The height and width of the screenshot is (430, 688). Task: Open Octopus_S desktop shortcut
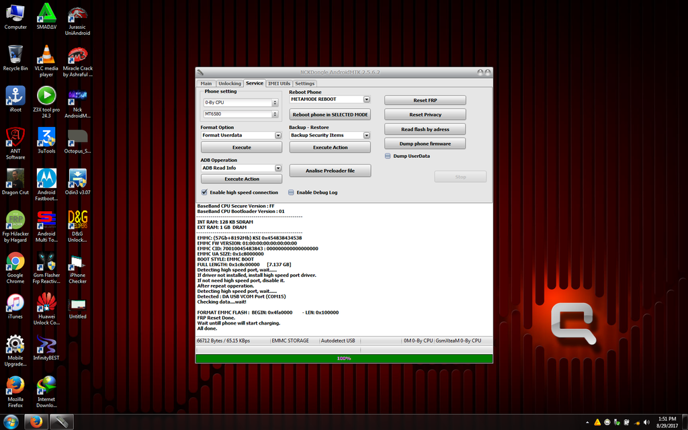[x=78, y=140]
